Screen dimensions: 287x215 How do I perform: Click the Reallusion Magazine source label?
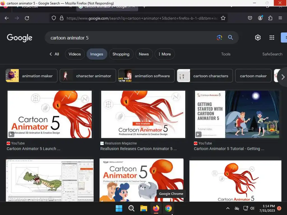tap(121, 143)
